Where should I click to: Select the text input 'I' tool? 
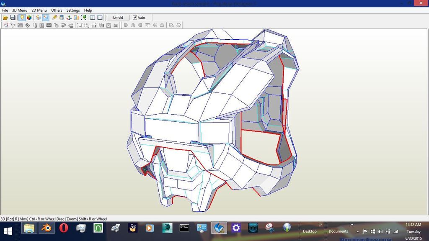click(x=41, y=25)
